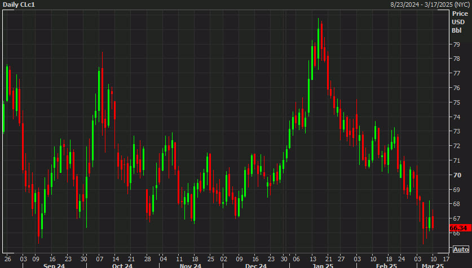Click the Daily CLc1 chart title

coord(19,5)
